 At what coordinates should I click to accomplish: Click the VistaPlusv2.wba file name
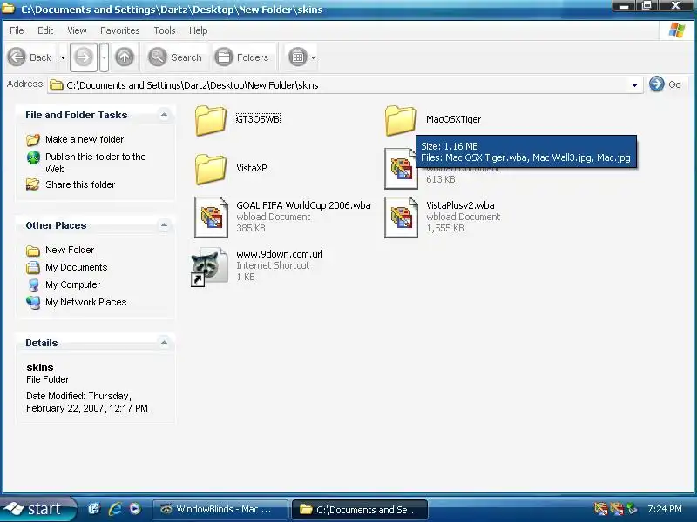click(x=460, y=205)
